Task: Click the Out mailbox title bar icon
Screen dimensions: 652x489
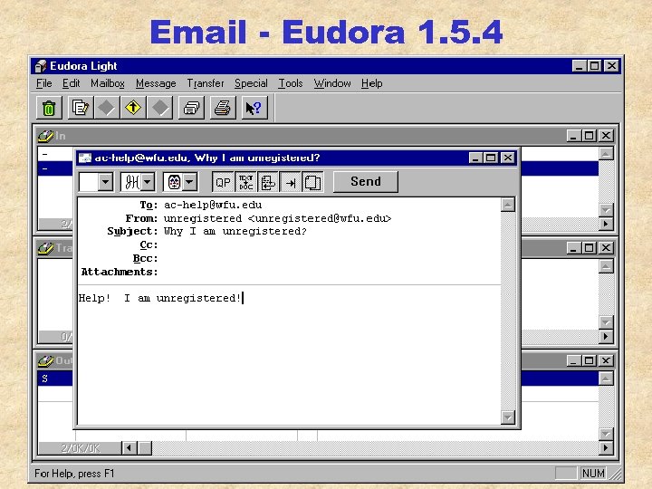Action: pyautogui.click(x=45, y=360)
